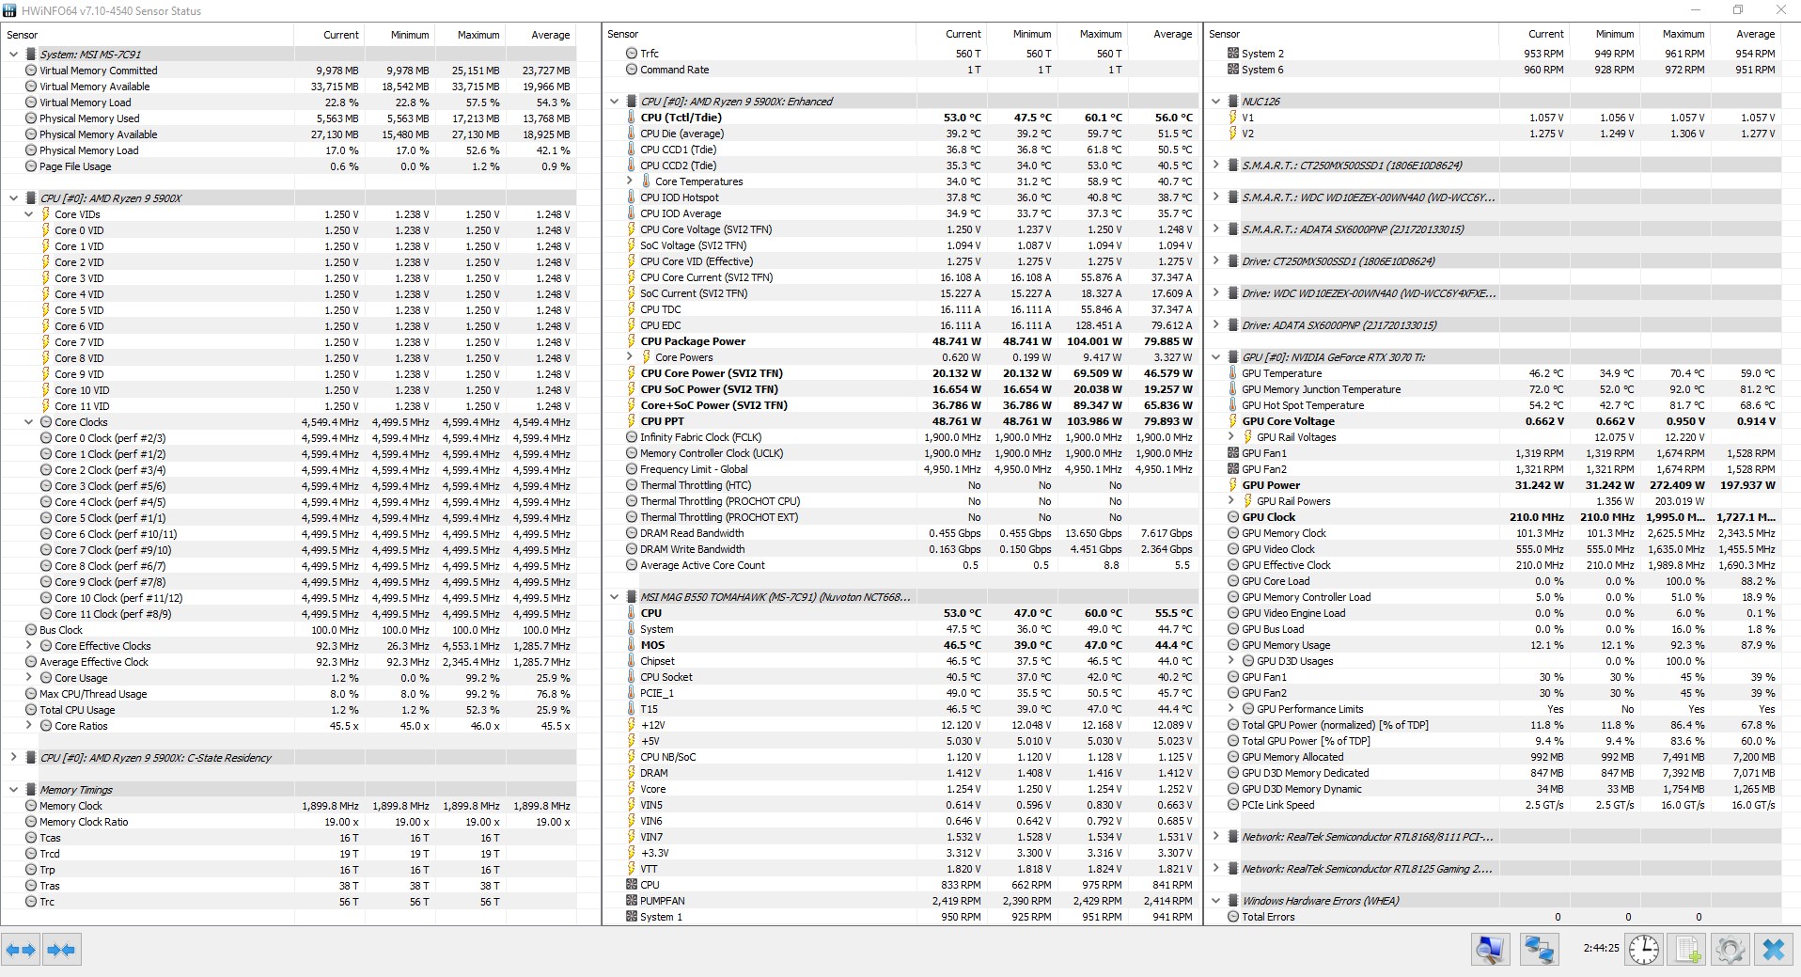This screenshot has height=977, width=1801.
Task: Click circle icon beside Virtual Memory Committed
Action: tap(31, 71)
